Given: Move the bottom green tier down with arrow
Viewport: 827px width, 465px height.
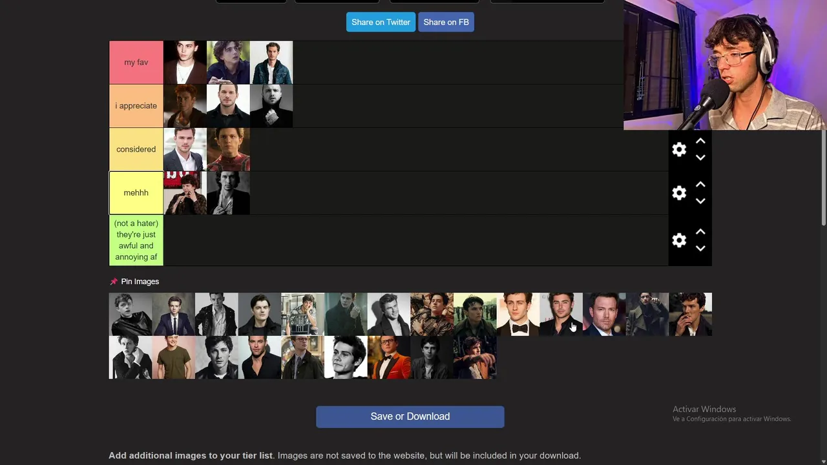Looking at the screenshot, I should click(x=700, y=249).
